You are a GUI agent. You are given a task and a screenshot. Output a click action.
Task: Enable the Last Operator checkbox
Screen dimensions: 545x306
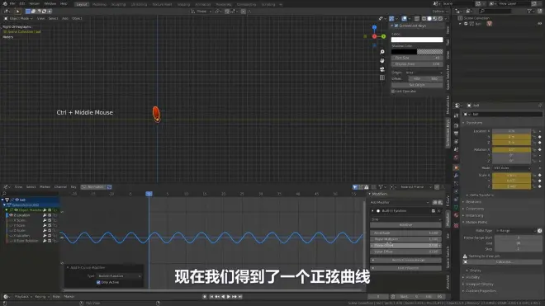click(393, 92)
